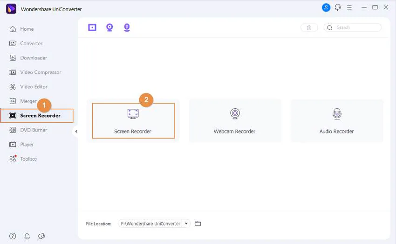
Task: Click the Wondershare UniConverter logo
Action: tap(11, 9)
